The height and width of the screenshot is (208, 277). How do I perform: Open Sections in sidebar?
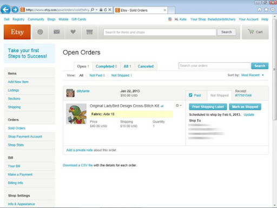[14, 99]
